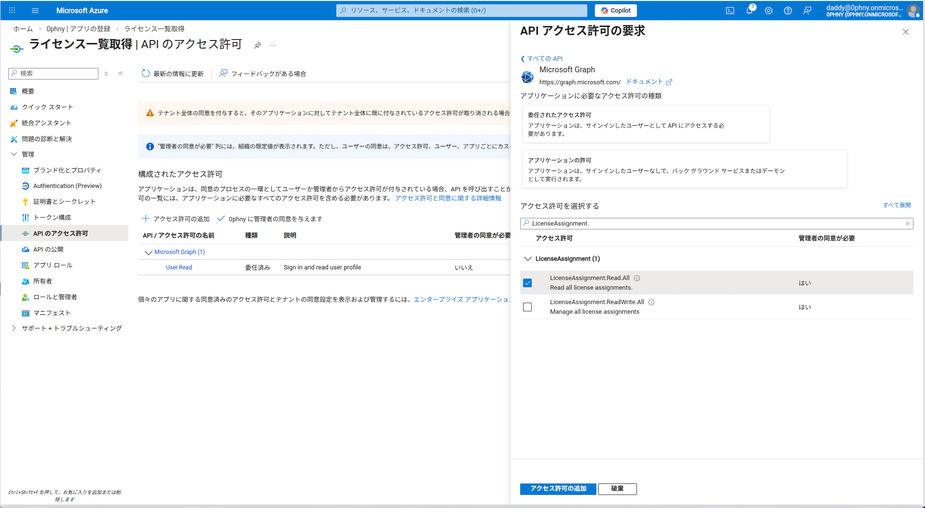
Task: Open アクセス許可と同意に関する詳細情報 link
Action: tap(448, 198)
